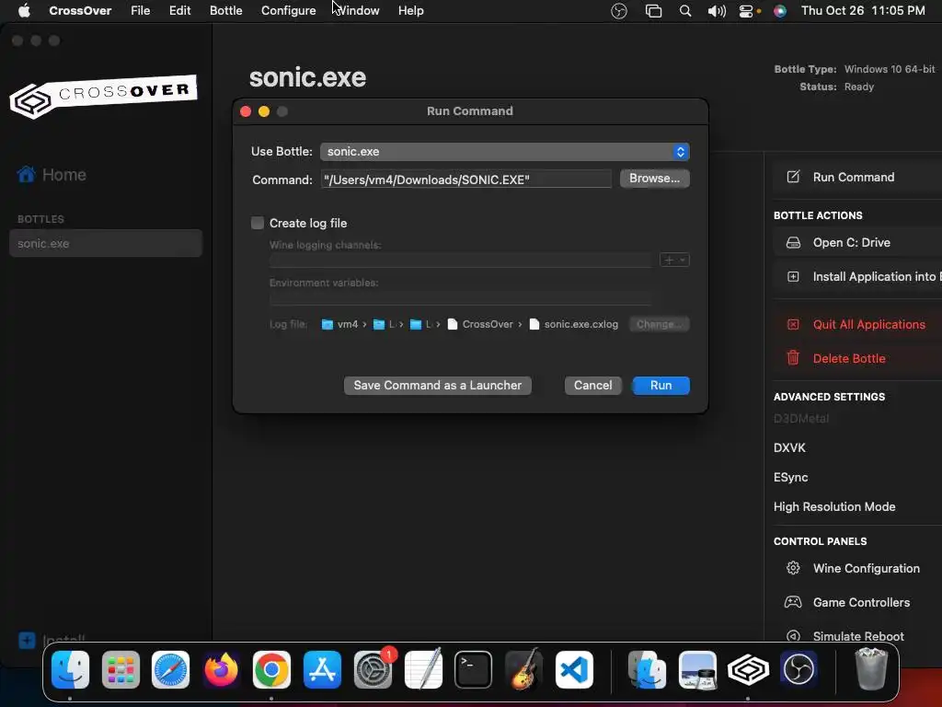Open CrossOver icon in the dock

[748, 669]
